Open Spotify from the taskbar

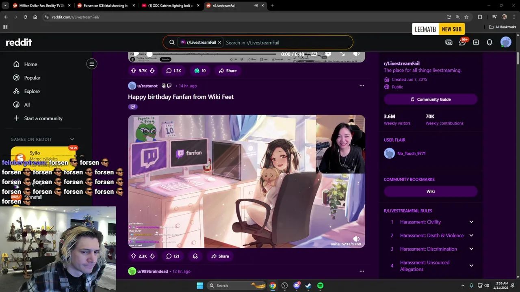pyautogui.click(x=320, y=286)
